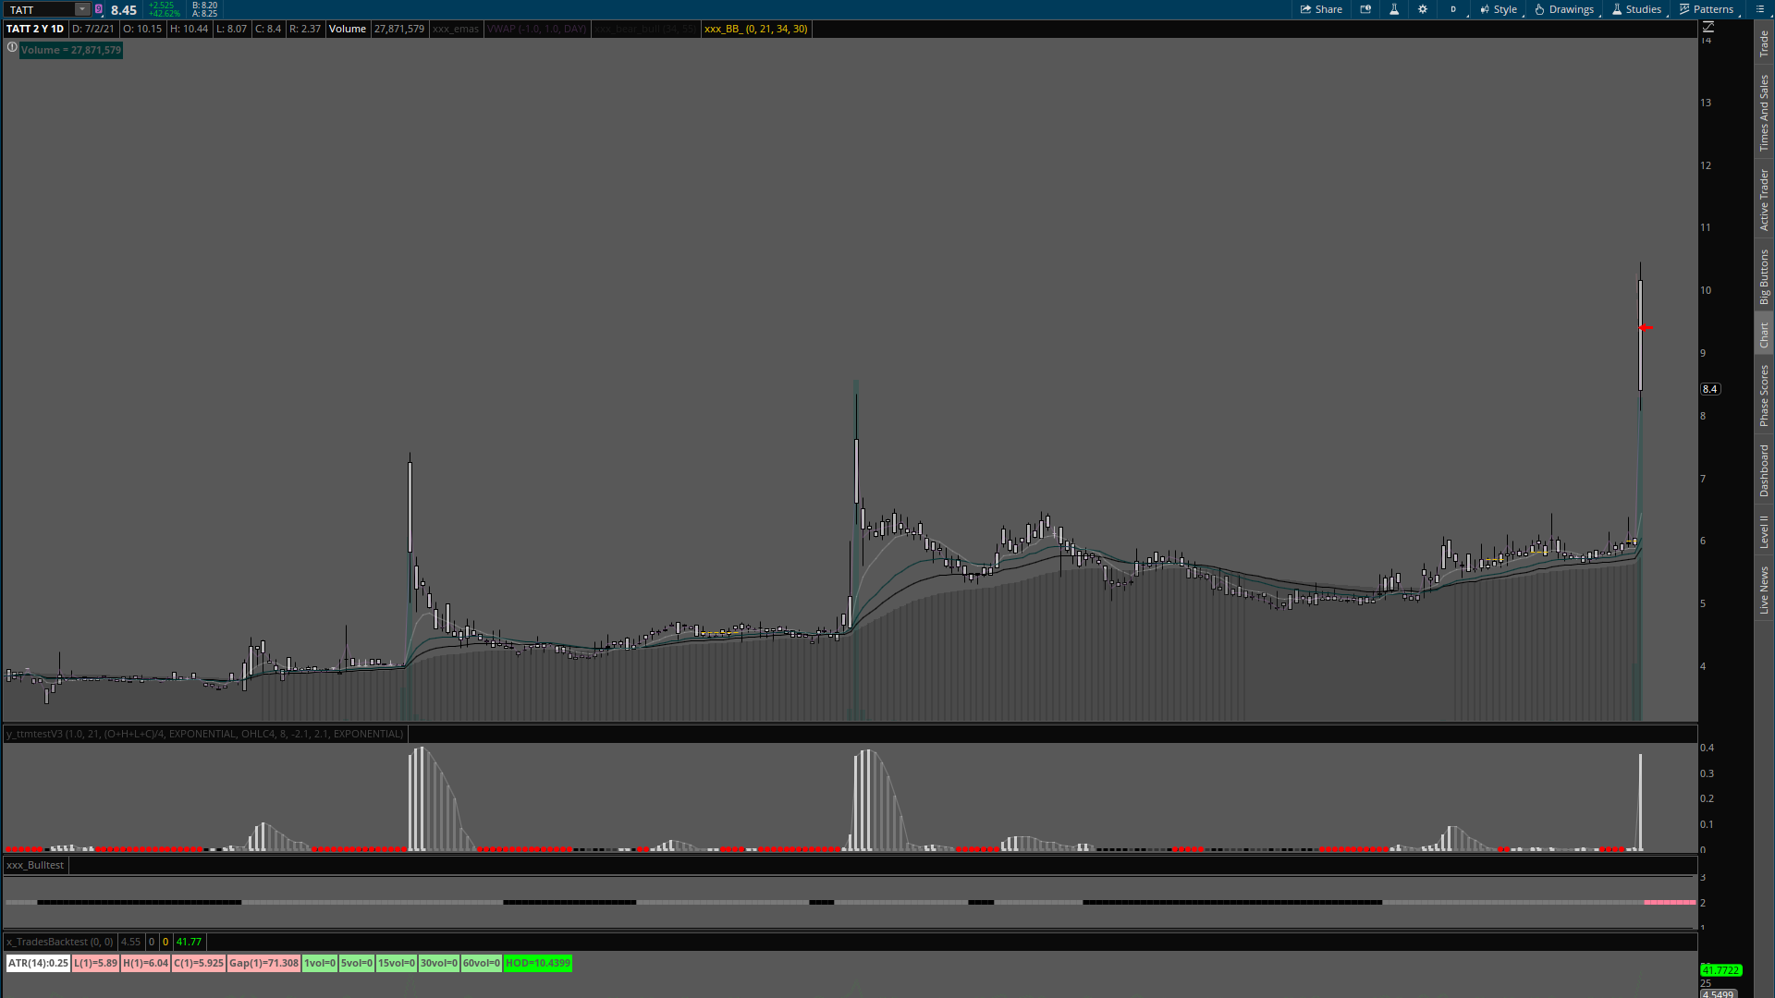Open the Patterns dropdown
This screenshot has width=1775, height=998.
pos(1707,9)
